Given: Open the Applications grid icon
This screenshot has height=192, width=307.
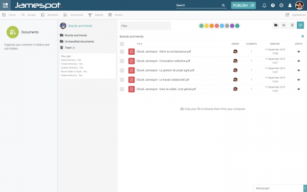Looking at the screenshot, I should [287, 15].
